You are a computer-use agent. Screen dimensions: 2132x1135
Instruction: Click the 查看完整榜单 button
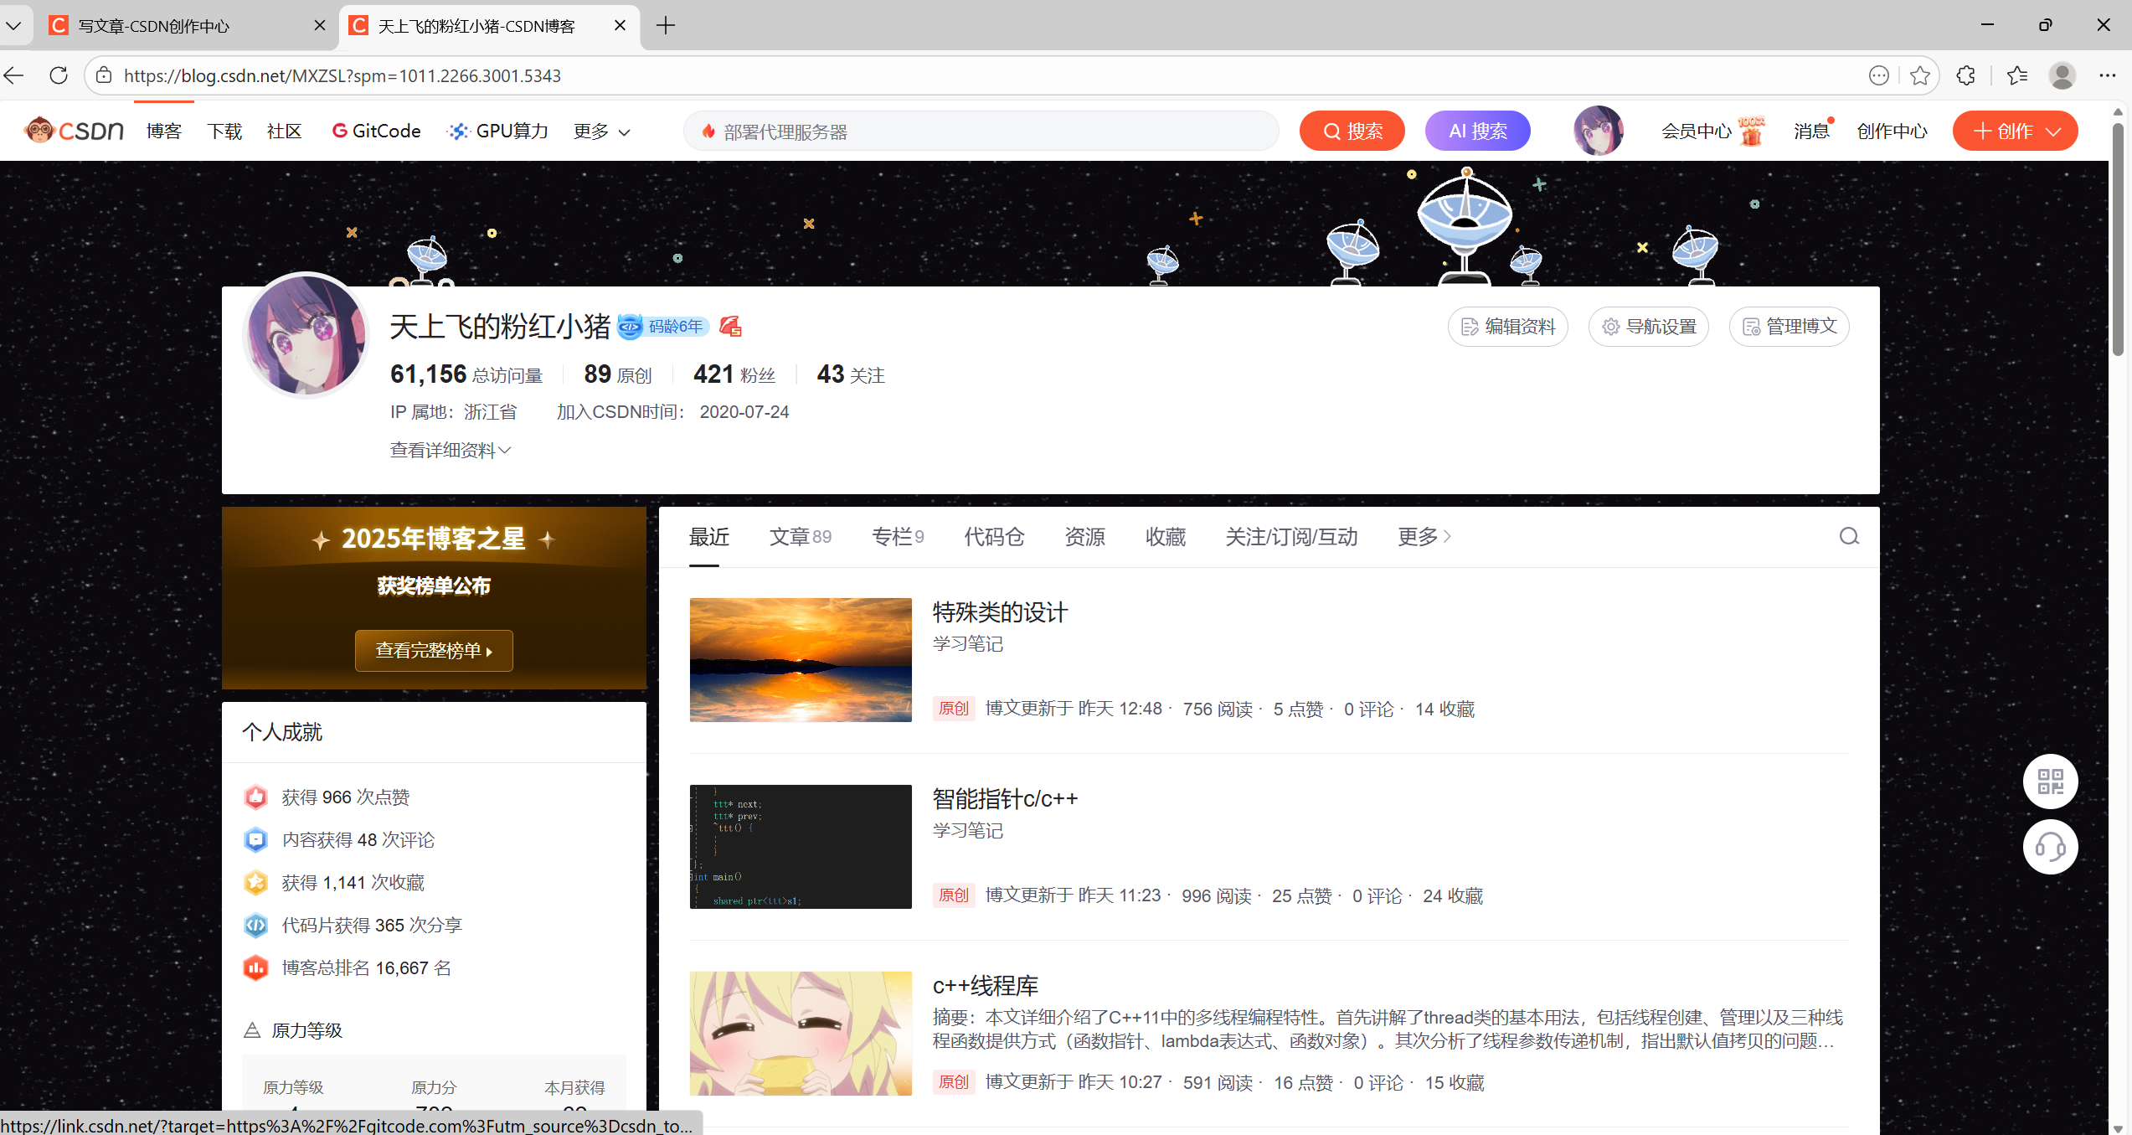click(434, 651)
